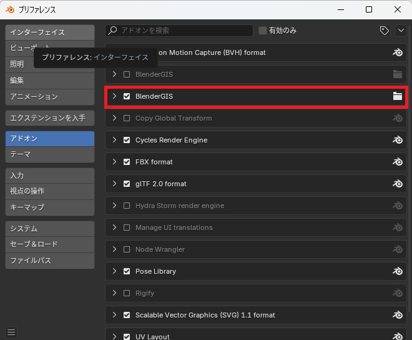This screenshot has height=340, width=412.
Task: Uncheck the Scalable Vector Graphics add-on
Action: point(127,315)
